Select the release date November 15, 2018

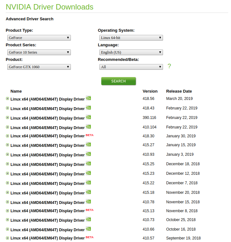click(183, 202)
